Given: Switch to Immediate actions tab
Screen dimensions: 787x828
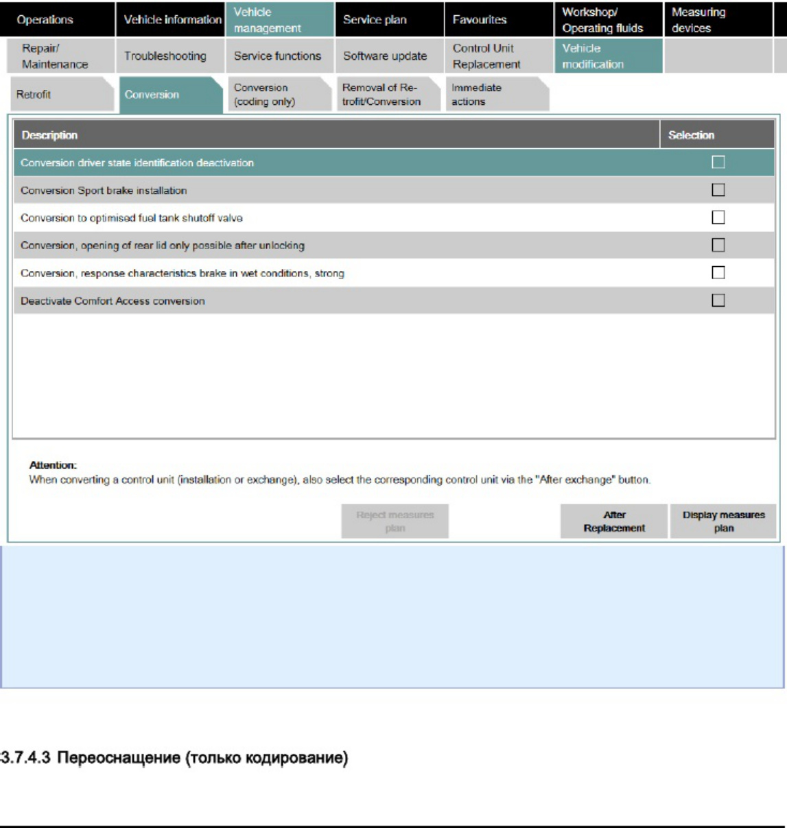Looking at the screenshot, I should coord(498,95).
